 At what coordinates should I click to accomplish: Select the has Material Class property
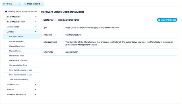pos(22,41)
